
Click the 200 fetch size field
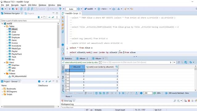[x=148, y=93]
